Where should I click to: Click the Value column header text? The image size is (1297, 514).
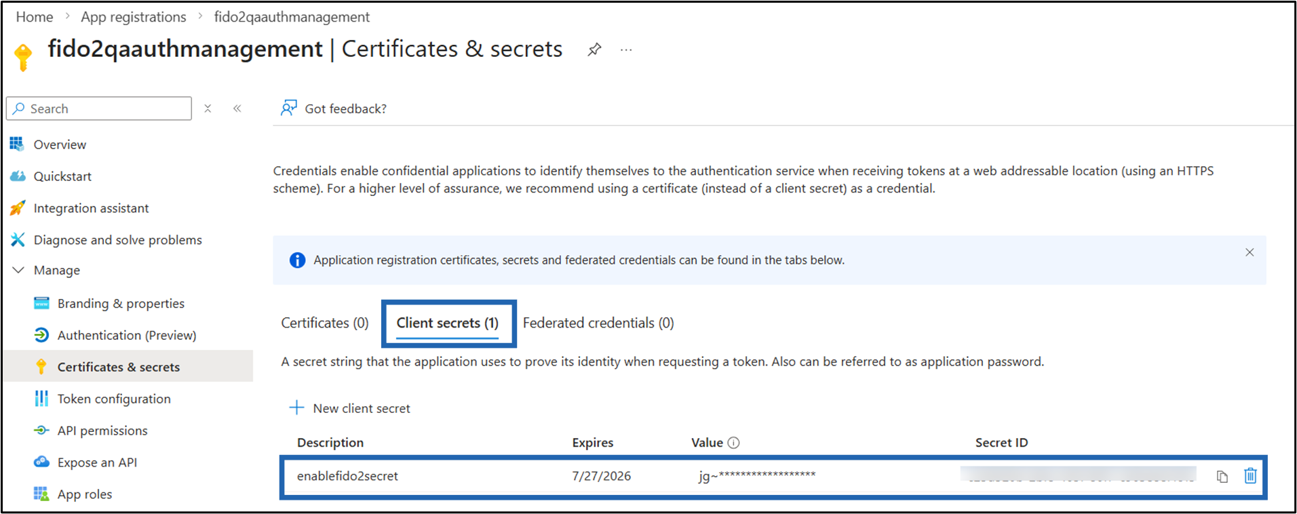point(707,443)
